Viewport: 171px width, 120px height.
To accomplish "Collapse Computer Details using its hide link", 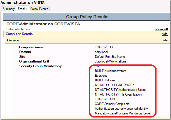I will coord(165,34).
